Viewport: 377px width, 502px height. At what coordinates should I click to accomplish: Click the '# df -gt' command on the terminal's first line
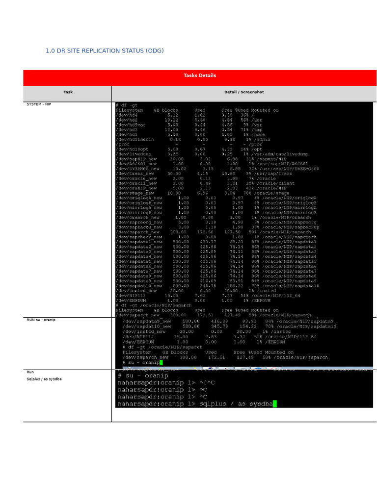[127, 105]
